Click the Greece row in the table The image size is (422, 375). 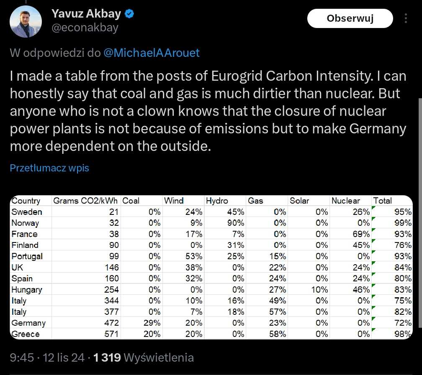(211, 334)
